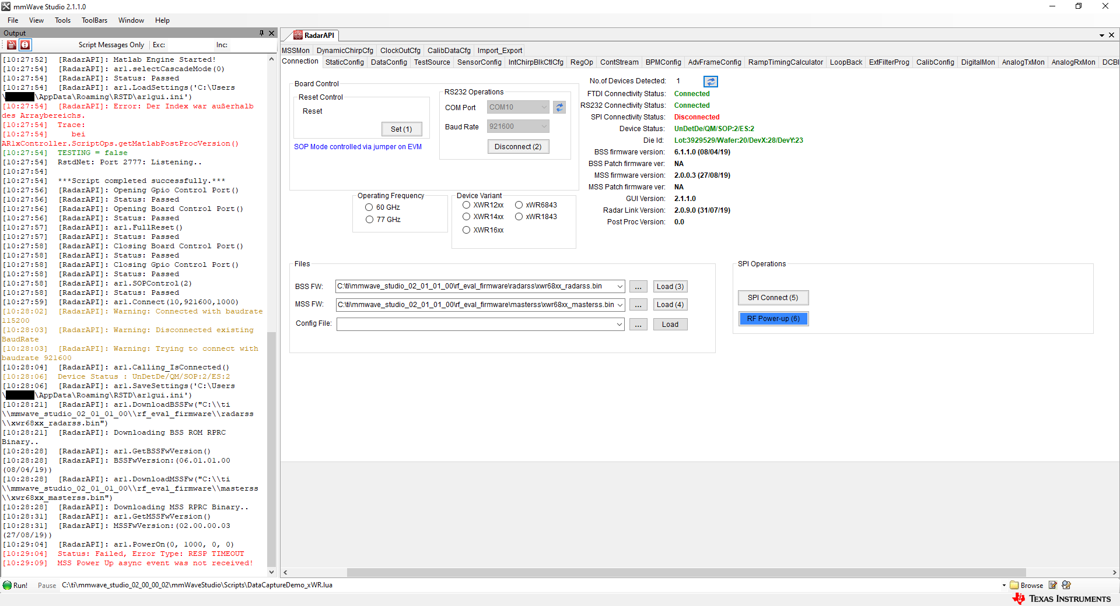
Task: Refresh the COM Port list
Action: point(559,107)
